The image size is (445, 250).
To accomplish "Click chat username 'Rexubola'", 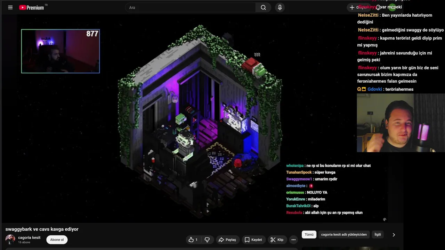I will (294, 212).
